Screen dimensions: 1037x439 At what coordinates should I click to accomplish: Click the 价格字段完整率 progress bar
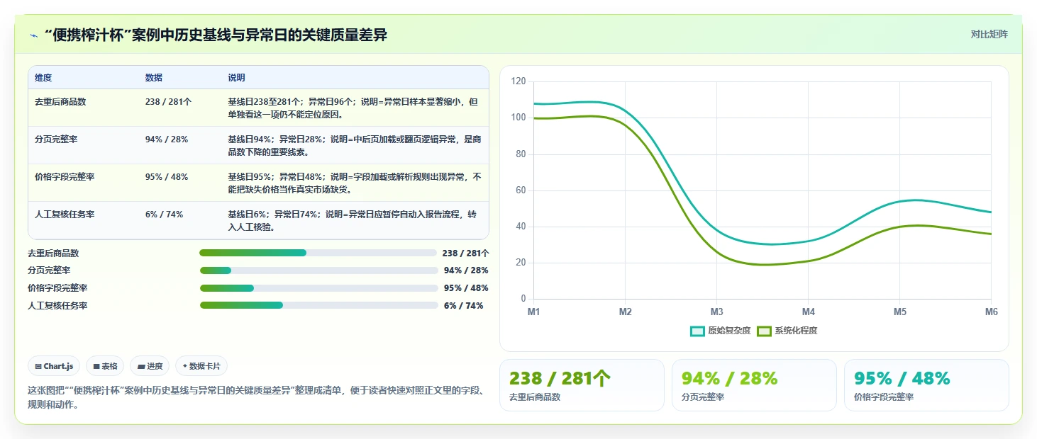click(x=318, y=288)
